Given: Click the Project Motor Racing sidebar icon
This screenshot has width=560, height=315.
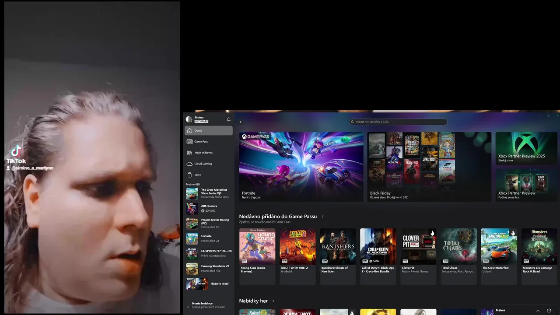Looking at the screenshot, I should (x=192, y=223).
